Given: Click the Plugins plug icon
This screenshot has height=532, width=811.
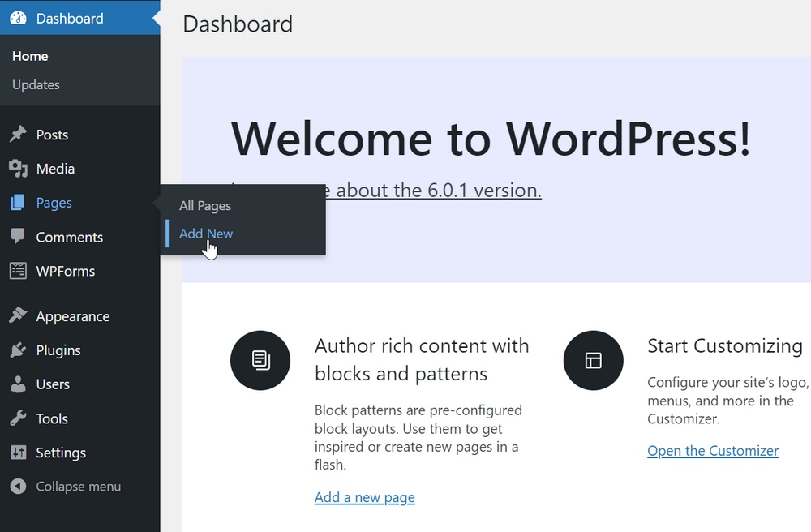Looking at the screenshot, I should coord(18,350).
